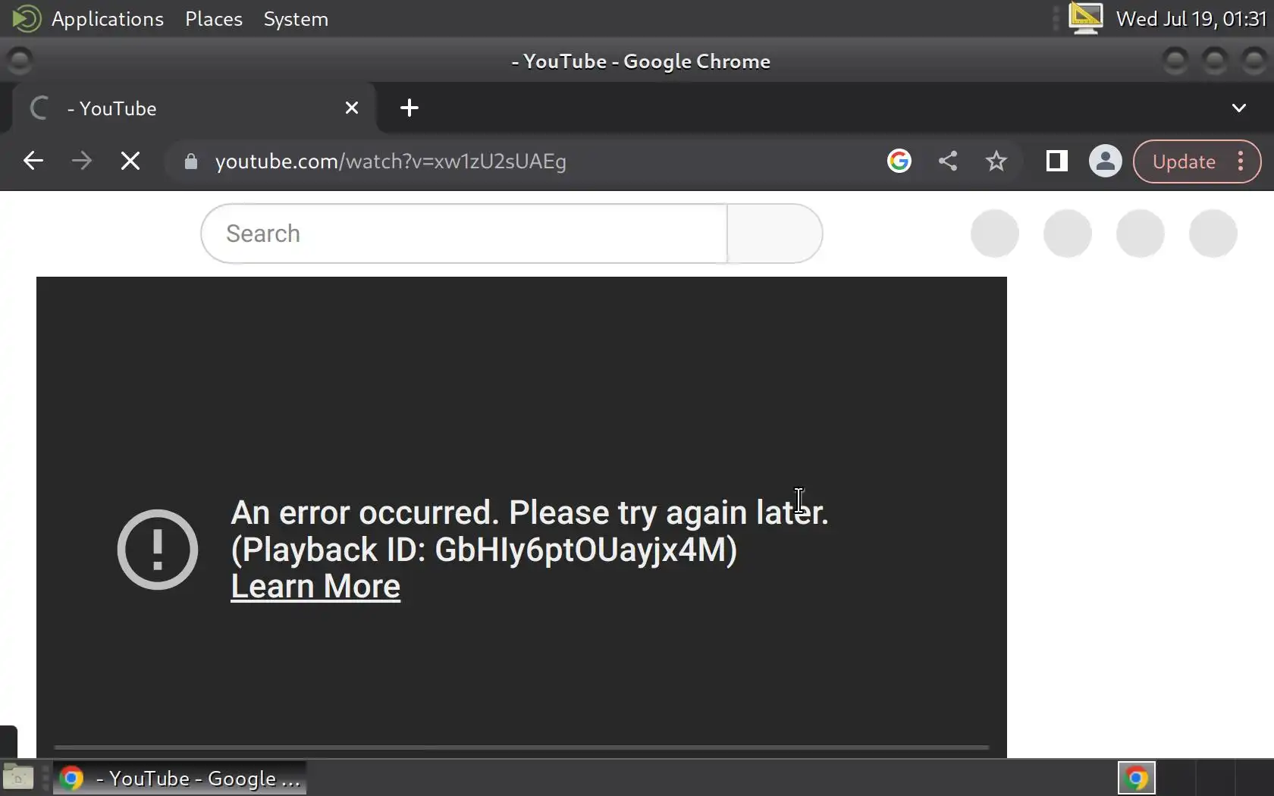Open the Google account icon in address bar
The height and width of the screenshot is (796, 1274).
click(899, 161)
